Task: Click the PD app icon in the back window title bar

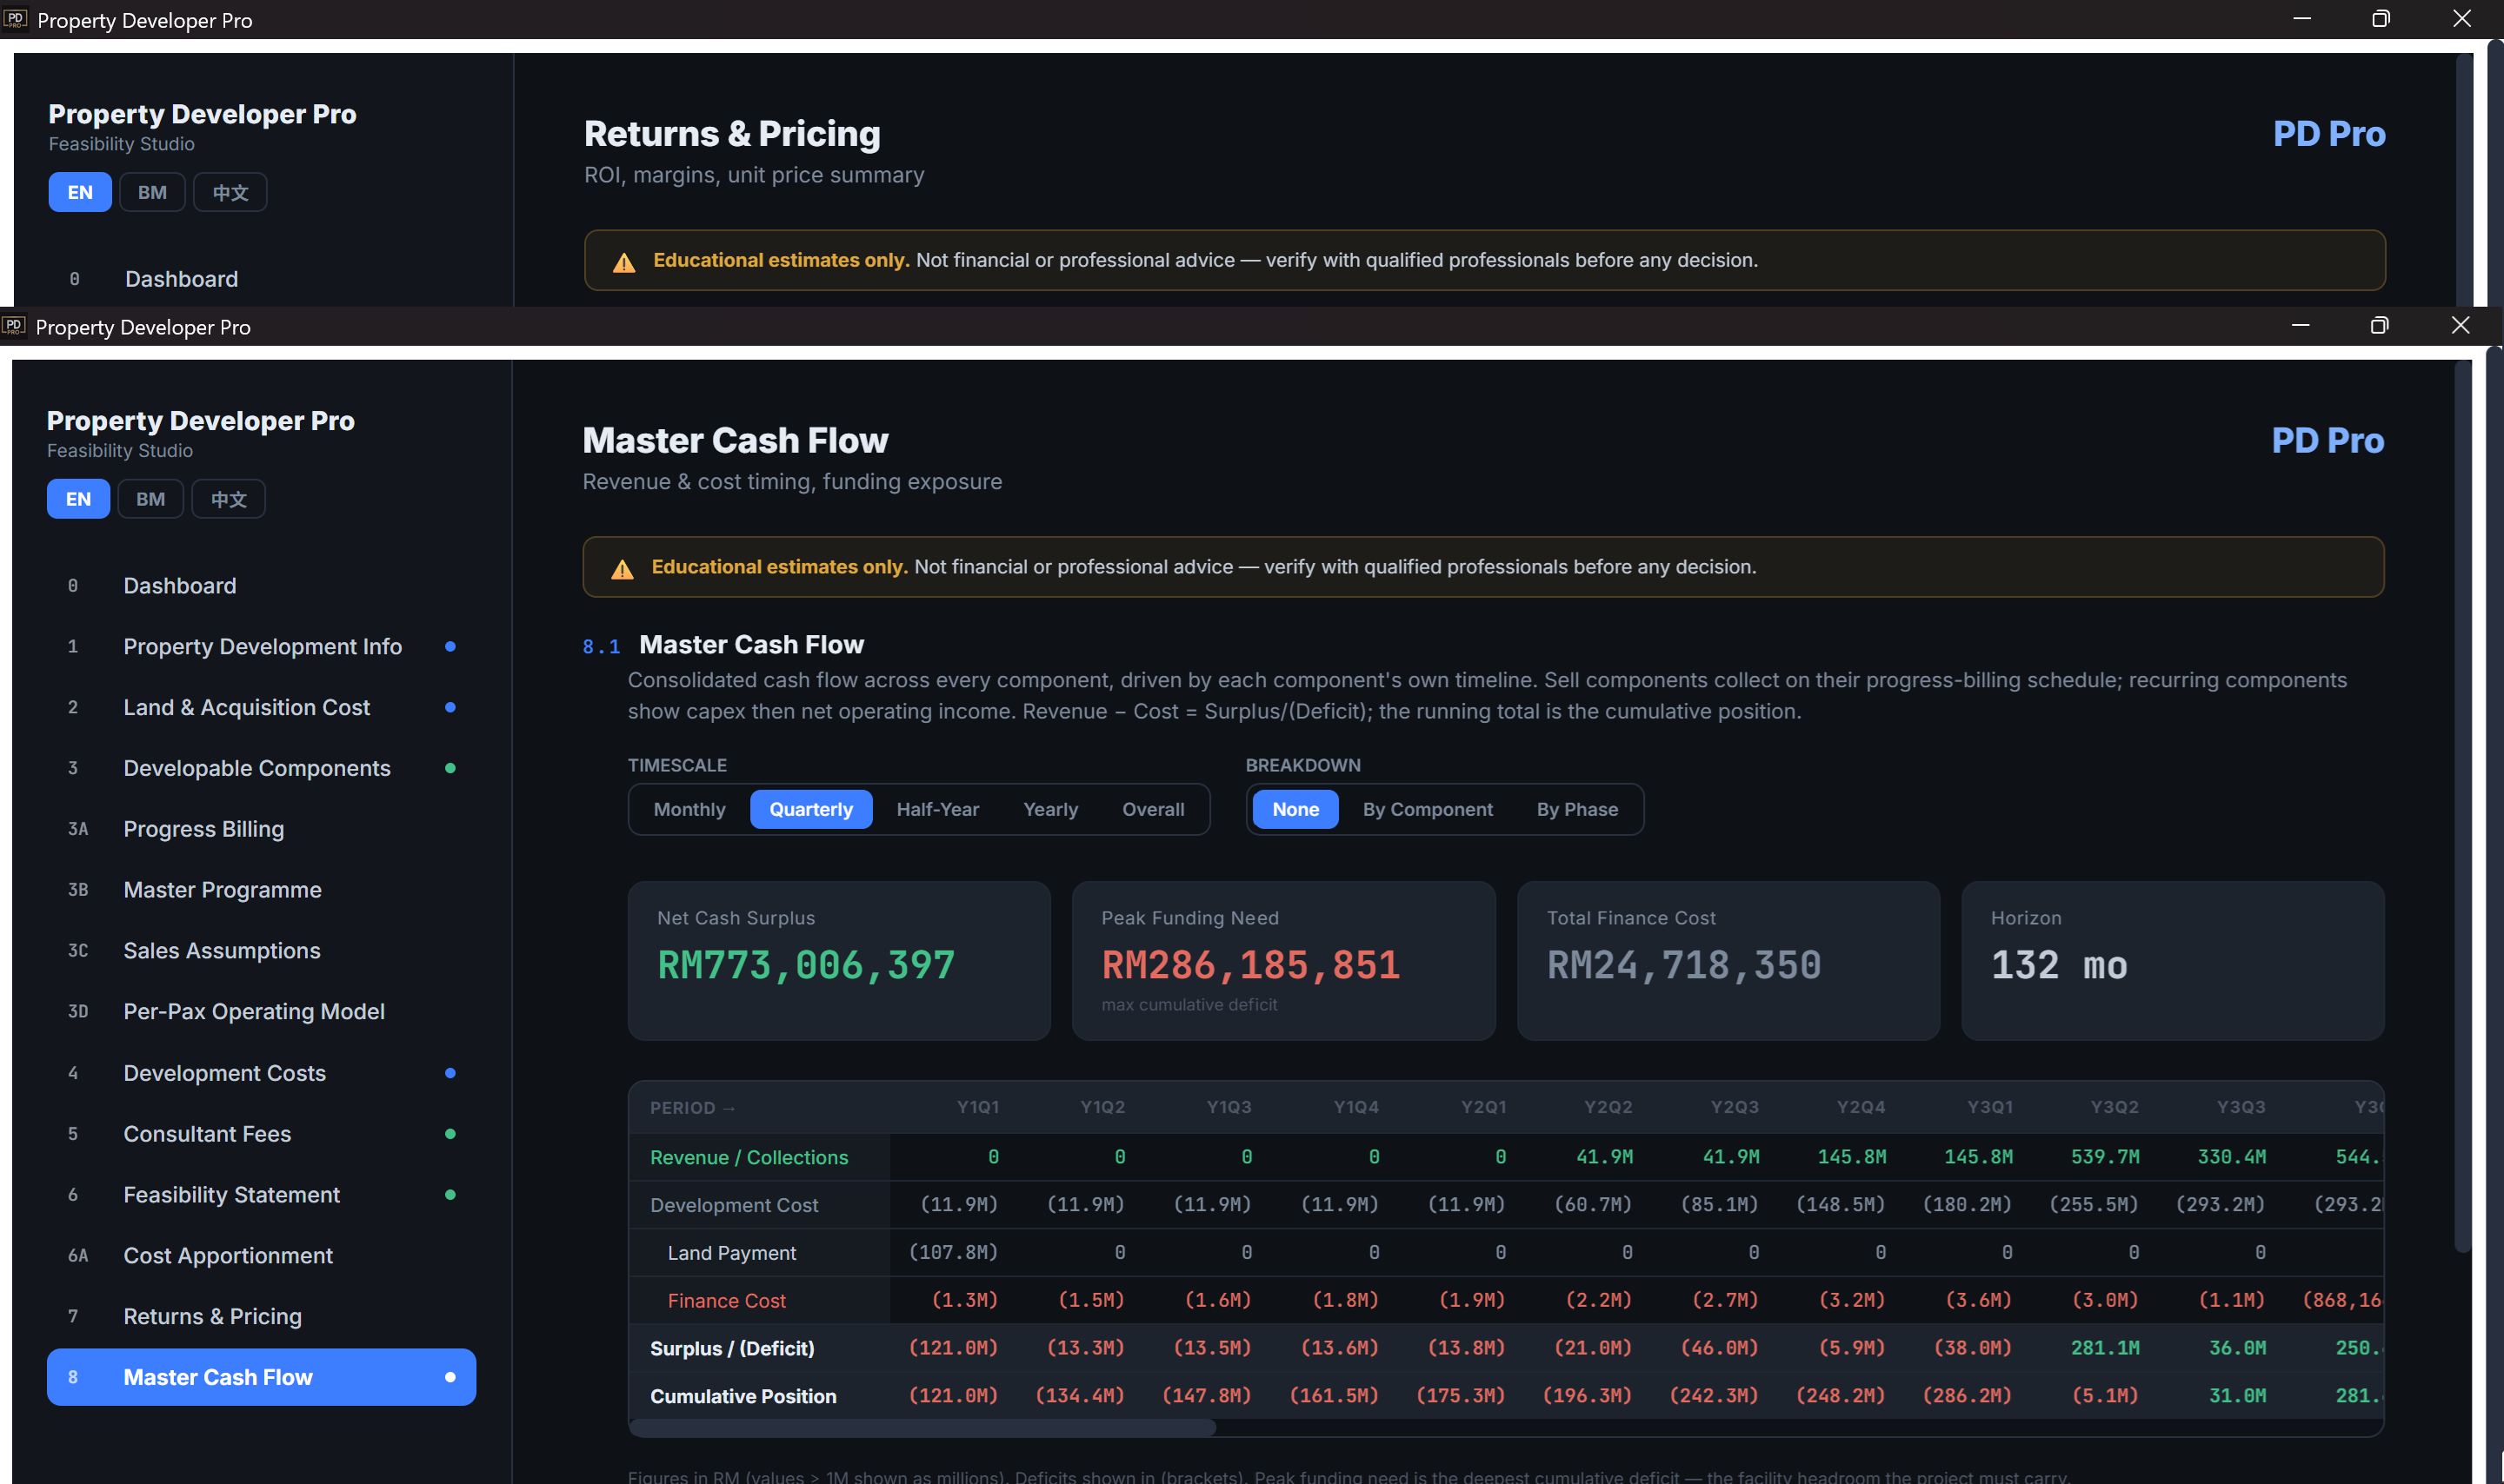Action: click(x=15, y=19)
